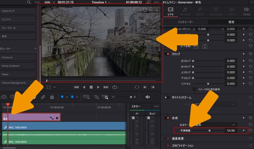254x149 pixels.
Task: Start playback with the play button
Action: click(x=98, y=87)
